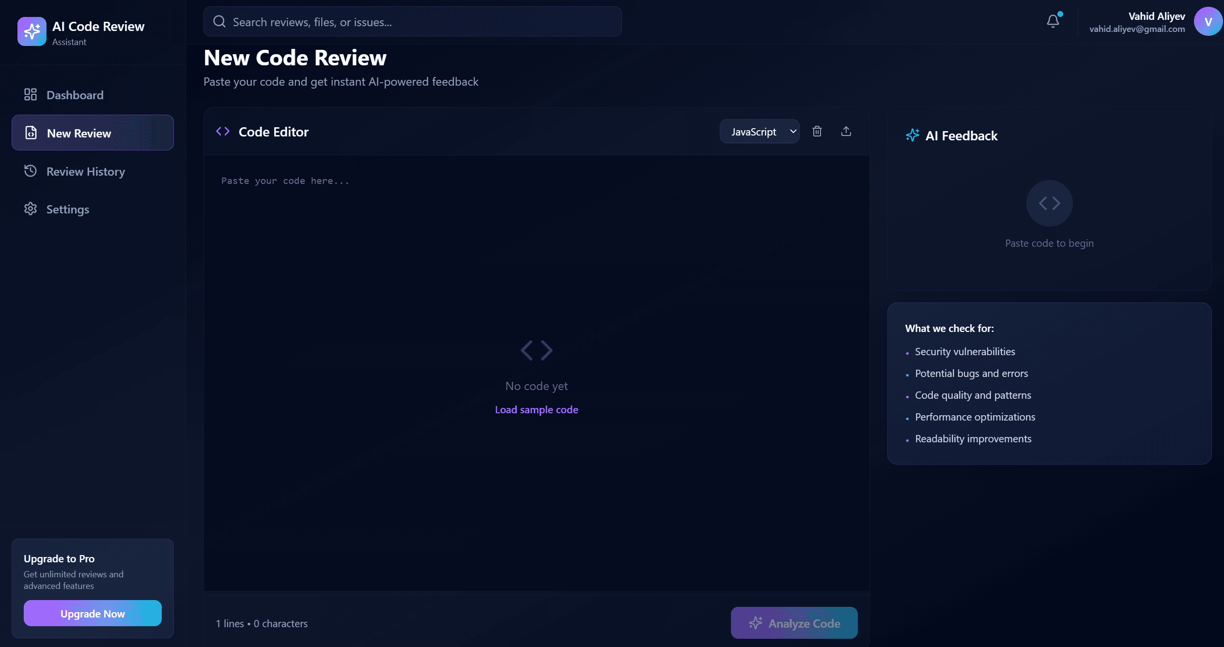Click the AI Code Review app title
This screenshot has width=1224, height=647.
[x=98, y=27]
